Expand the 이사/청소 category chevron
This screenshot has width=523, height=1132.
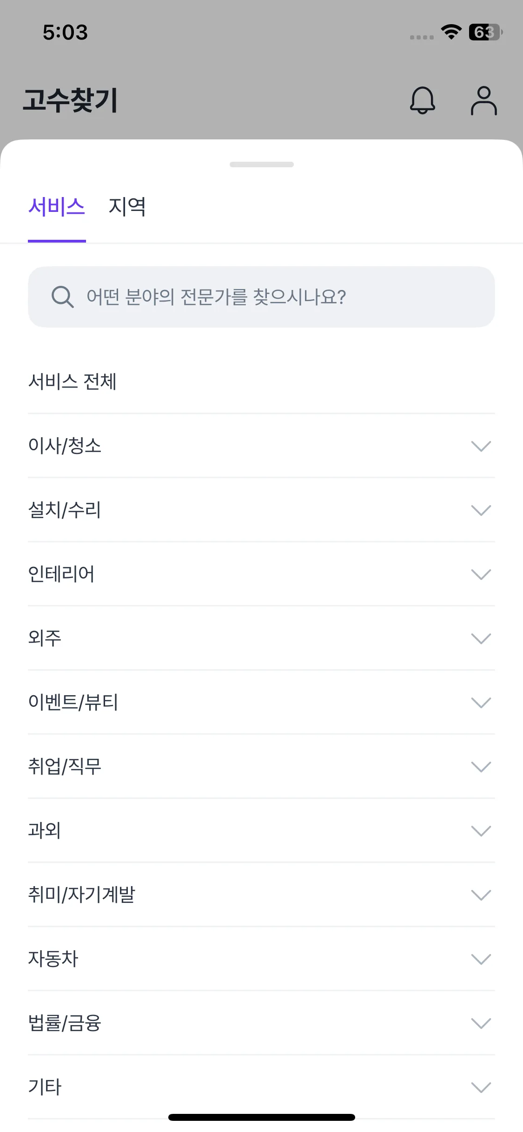[481, 446]
